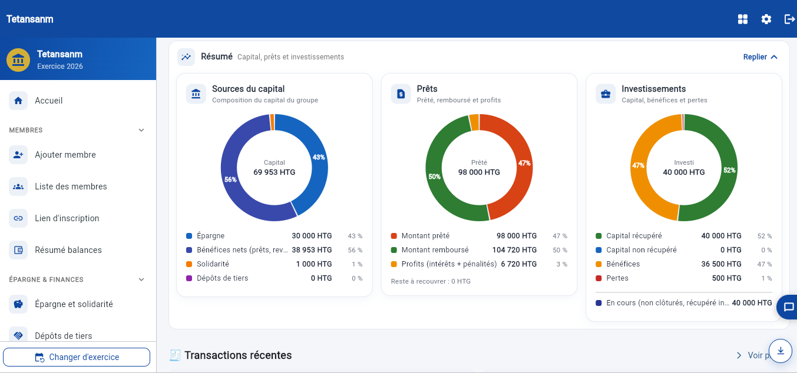
Task: Click the Ajouter membre person-plus icon
Action: point(18,155)
